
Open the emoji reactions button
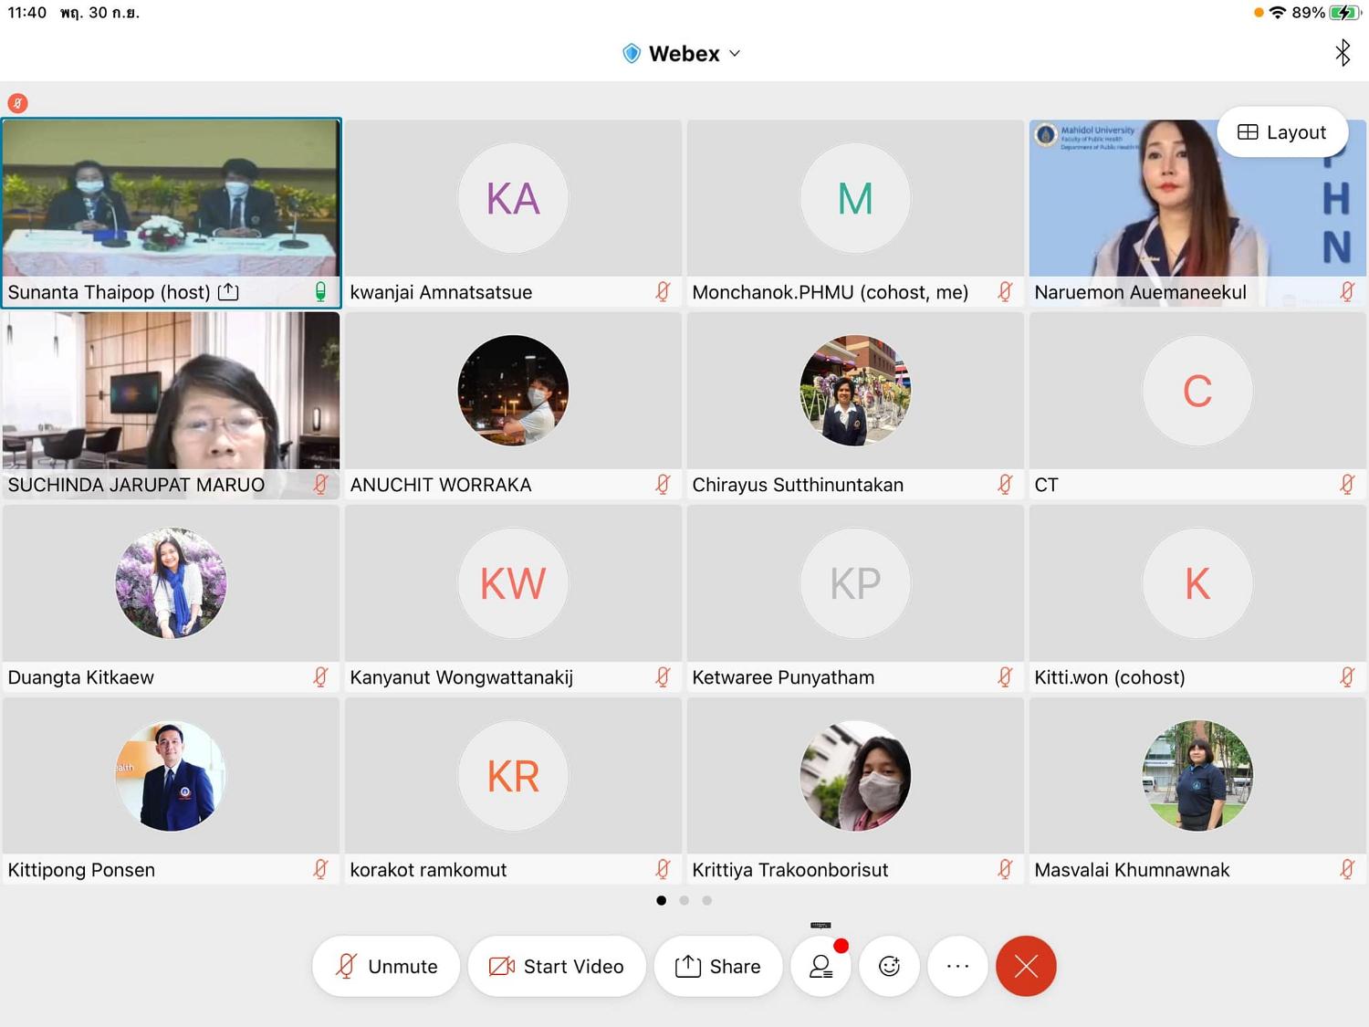coord(889,966)
